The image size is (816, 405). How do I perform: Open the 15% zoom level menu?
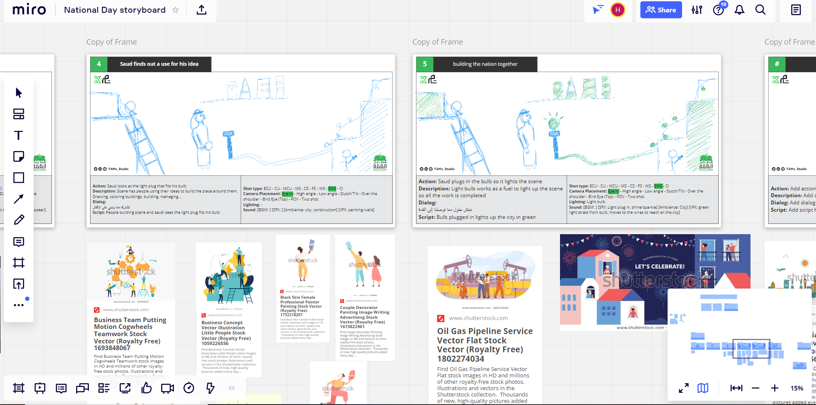tap(797, 388)
